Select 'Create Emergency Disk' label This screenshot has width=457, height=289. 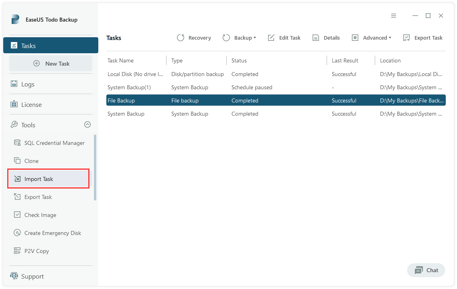click(53, 233)
